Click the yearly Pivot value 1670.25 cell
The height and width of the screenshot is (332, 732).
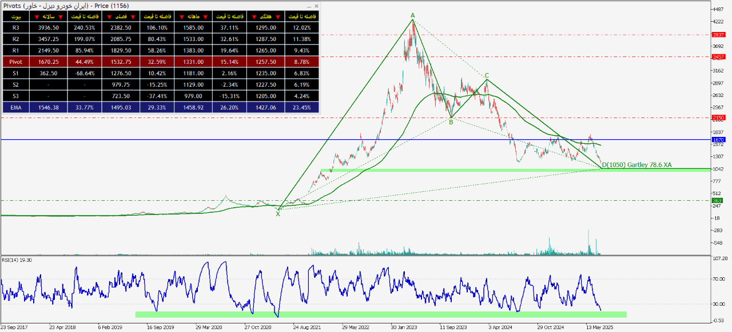coord(48,62)
